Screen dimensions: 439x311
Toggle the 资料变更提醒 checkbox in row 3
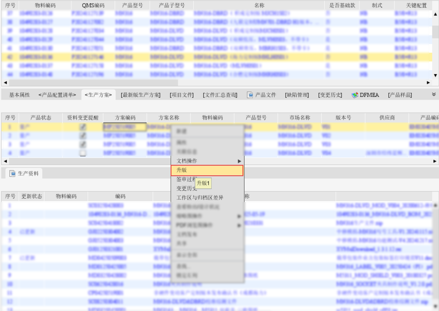83,144
